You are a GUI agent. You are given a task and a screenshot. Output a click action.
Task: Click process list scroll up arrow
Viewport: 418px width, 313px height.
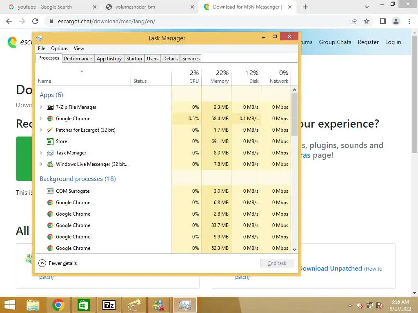click(x=294, y=90)
